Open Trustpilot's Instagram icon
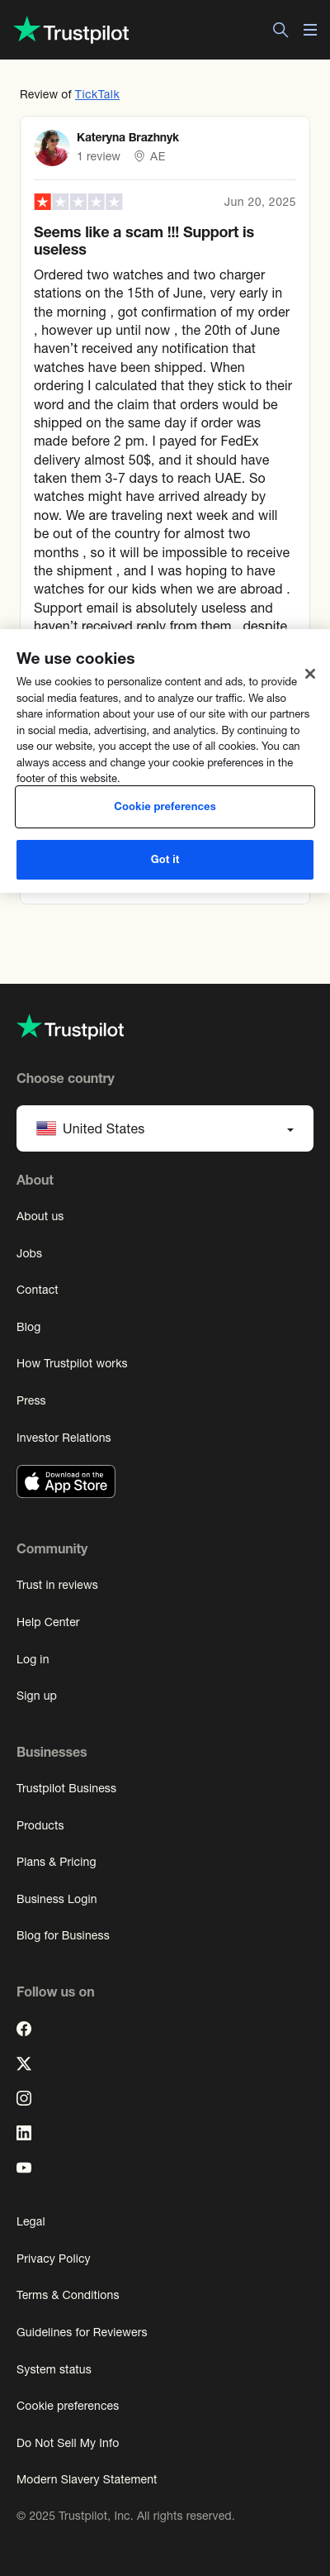Image resolution: width=330 pixels, height=2576 pixels. click(24, 2097)
